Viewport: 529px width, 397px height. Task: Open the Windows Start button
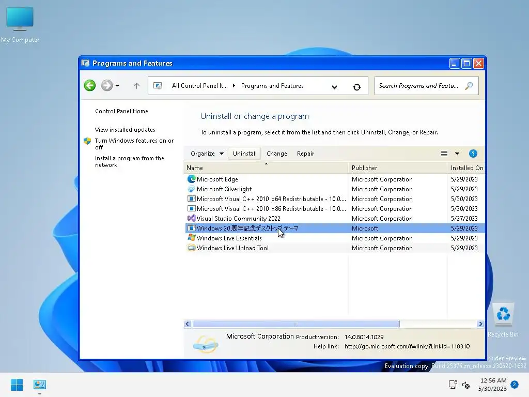coord(17,385)
